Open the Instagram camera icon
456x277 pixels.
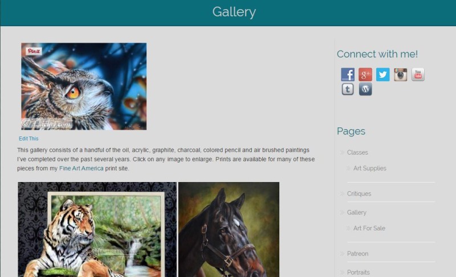[401, 75]
